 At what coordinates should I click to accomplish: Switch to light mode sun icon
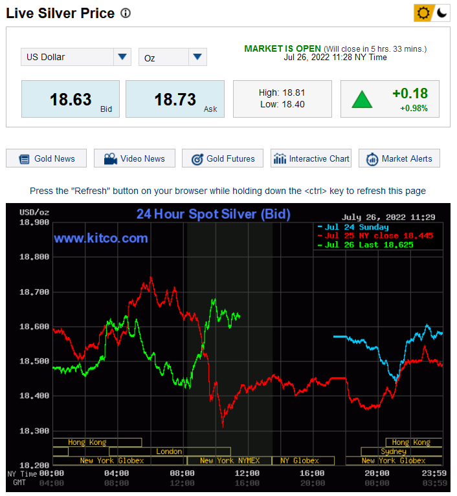(x=423, y=14)
